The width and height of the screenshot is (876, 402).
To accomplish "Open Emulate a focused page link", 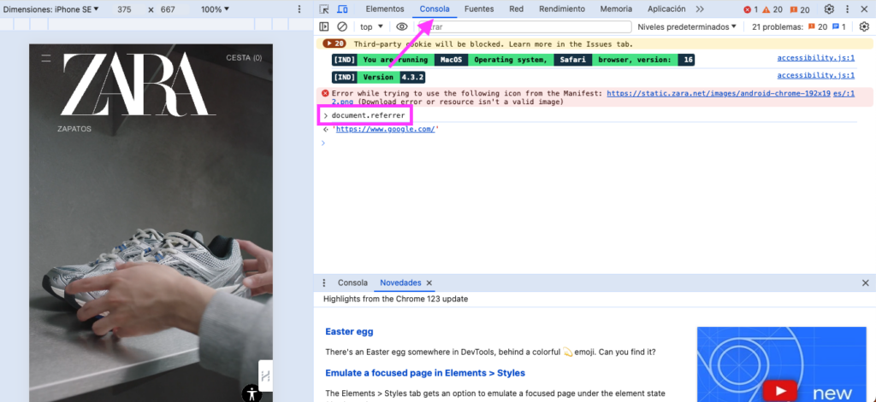I will click(425, 372).
